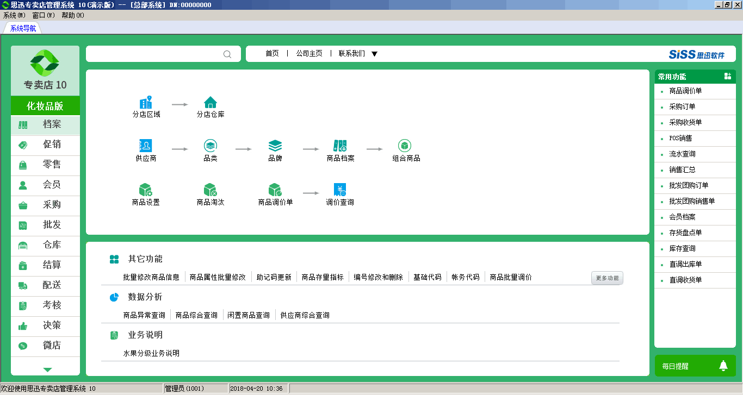Select 采购 in the left sidebar
743x395 pixels.
coord(45,205)
